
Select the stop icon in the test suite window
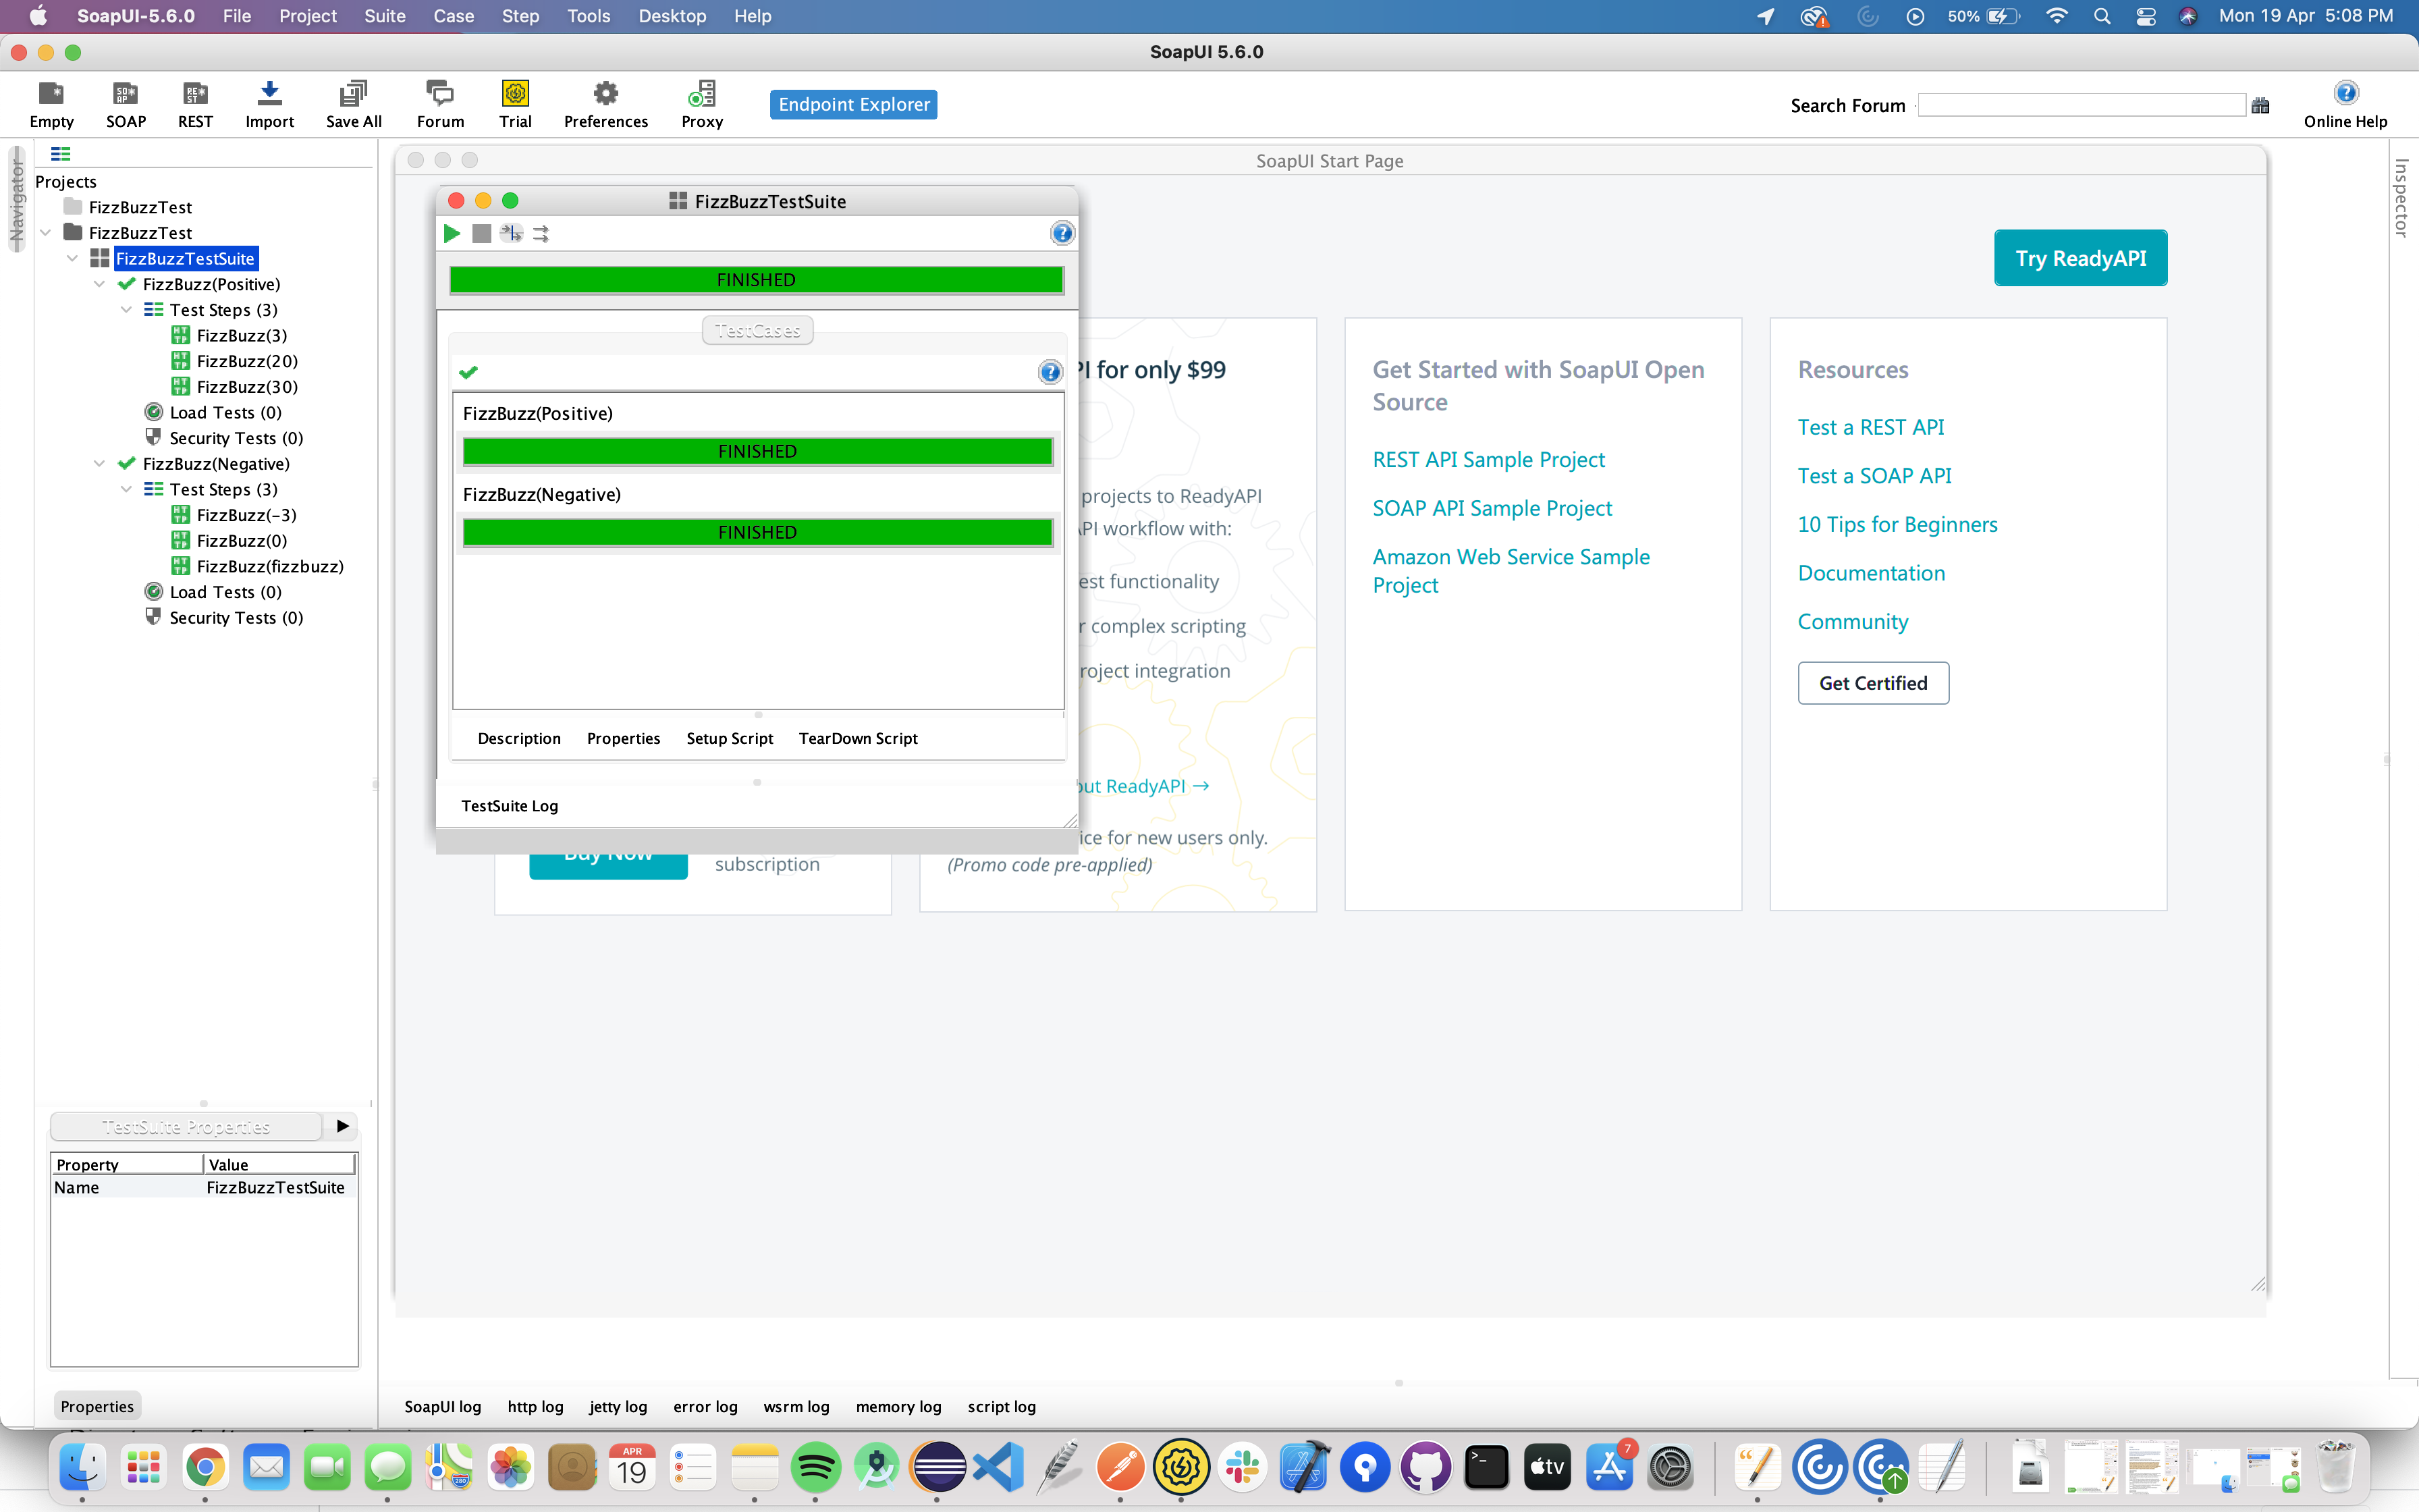click(482, 233)
